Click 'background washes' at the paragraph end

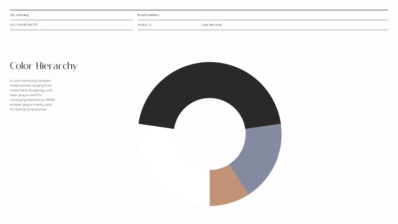coord(31,109)
